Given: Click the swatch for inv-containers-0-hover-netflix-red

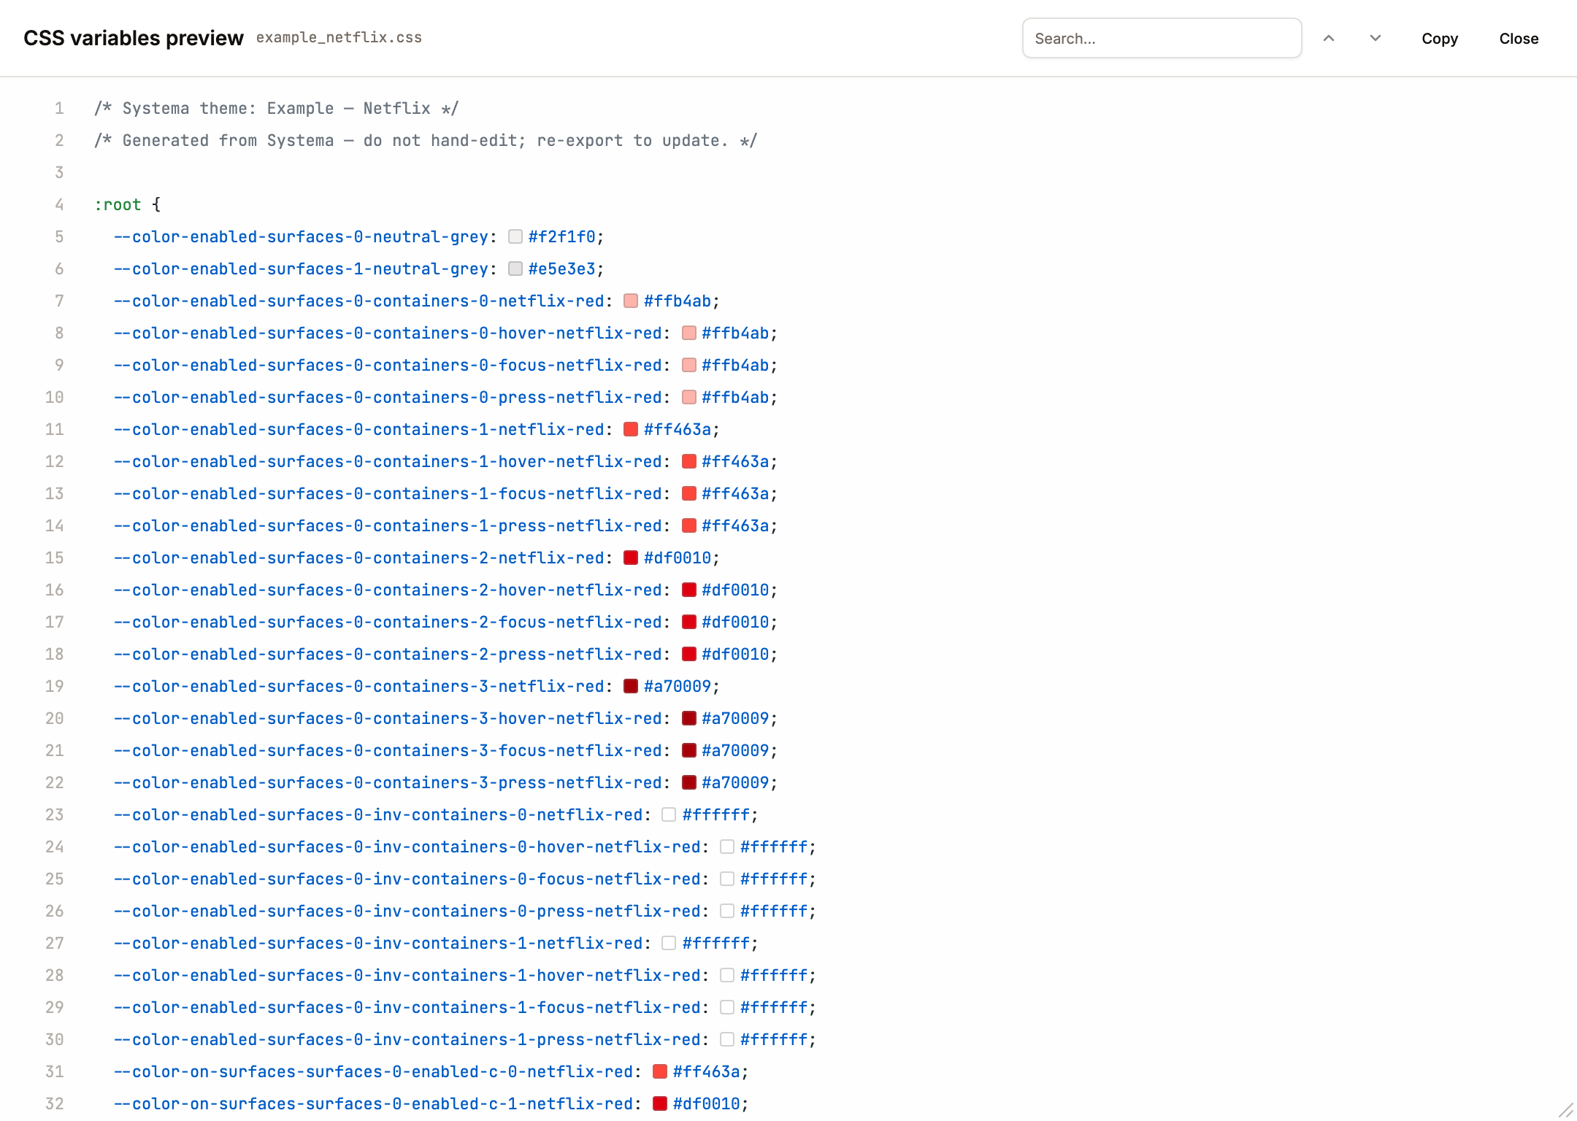Looking at the screenshot, I should pyautogui.click(x=727, y=847).
